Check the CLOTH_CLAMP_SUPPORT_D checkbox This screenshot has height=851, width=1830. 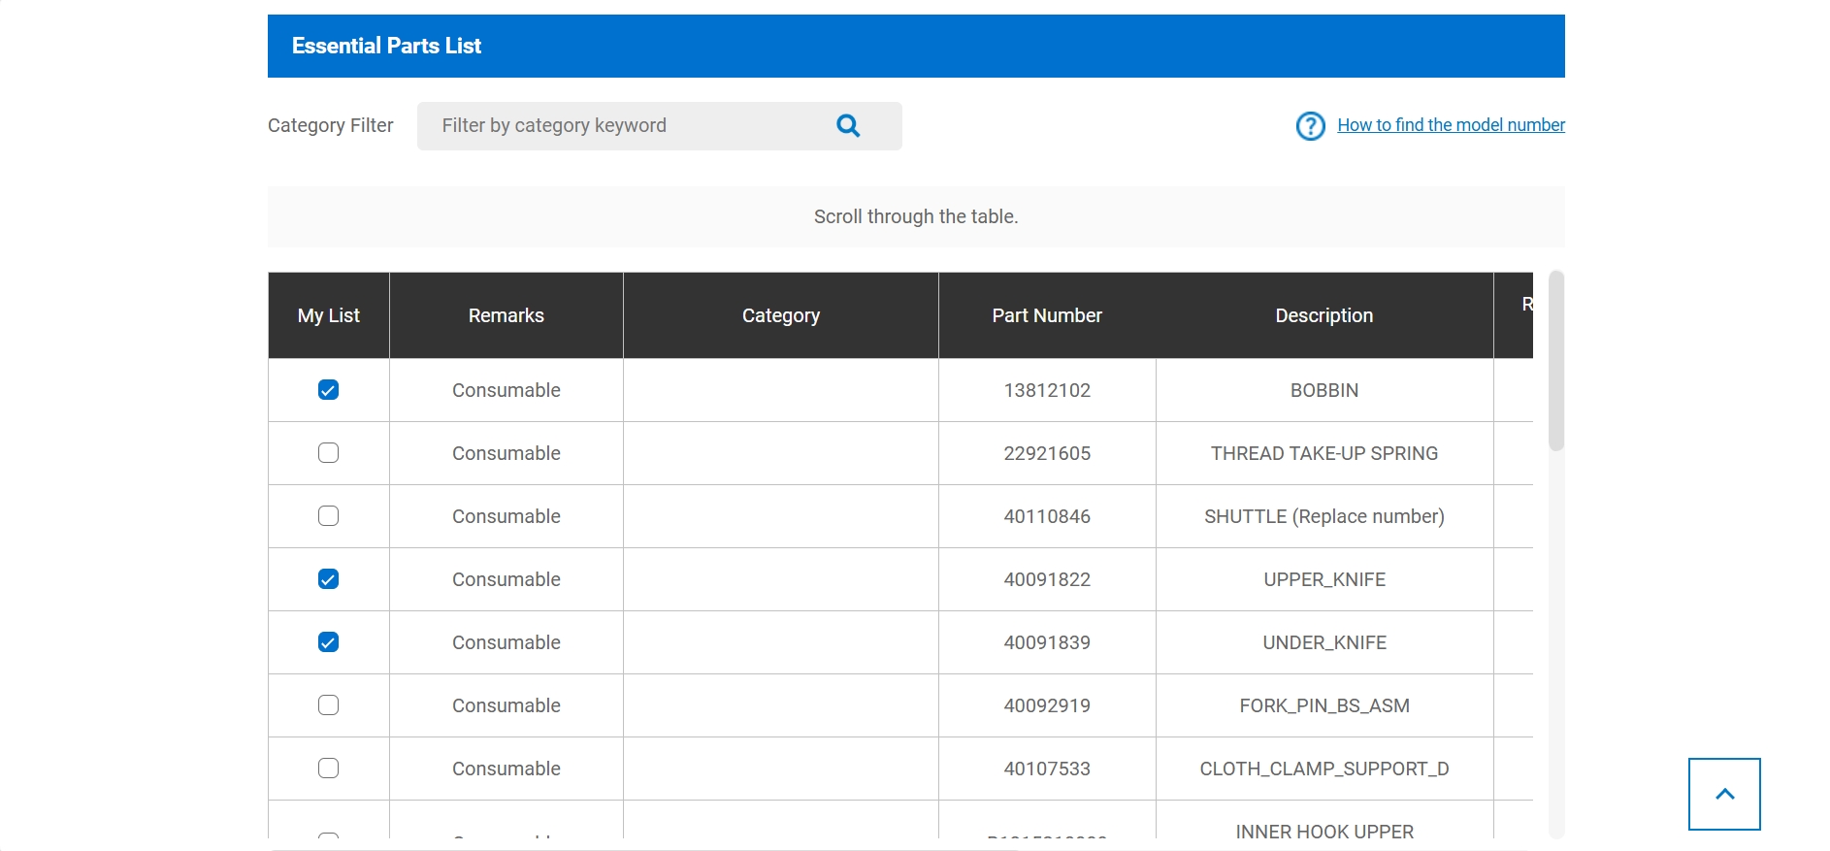tap(329, 769)
